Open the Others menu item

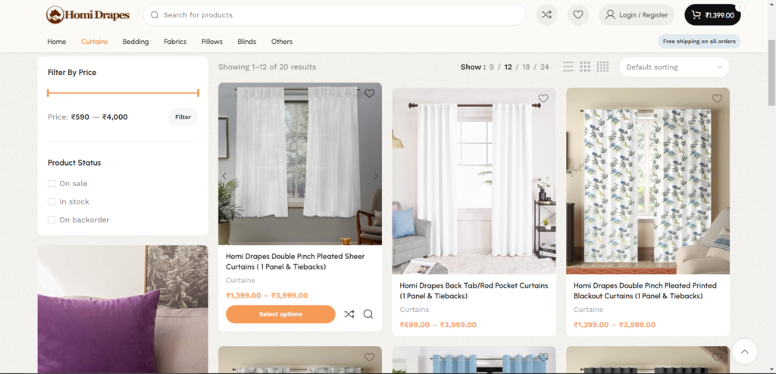282,42
